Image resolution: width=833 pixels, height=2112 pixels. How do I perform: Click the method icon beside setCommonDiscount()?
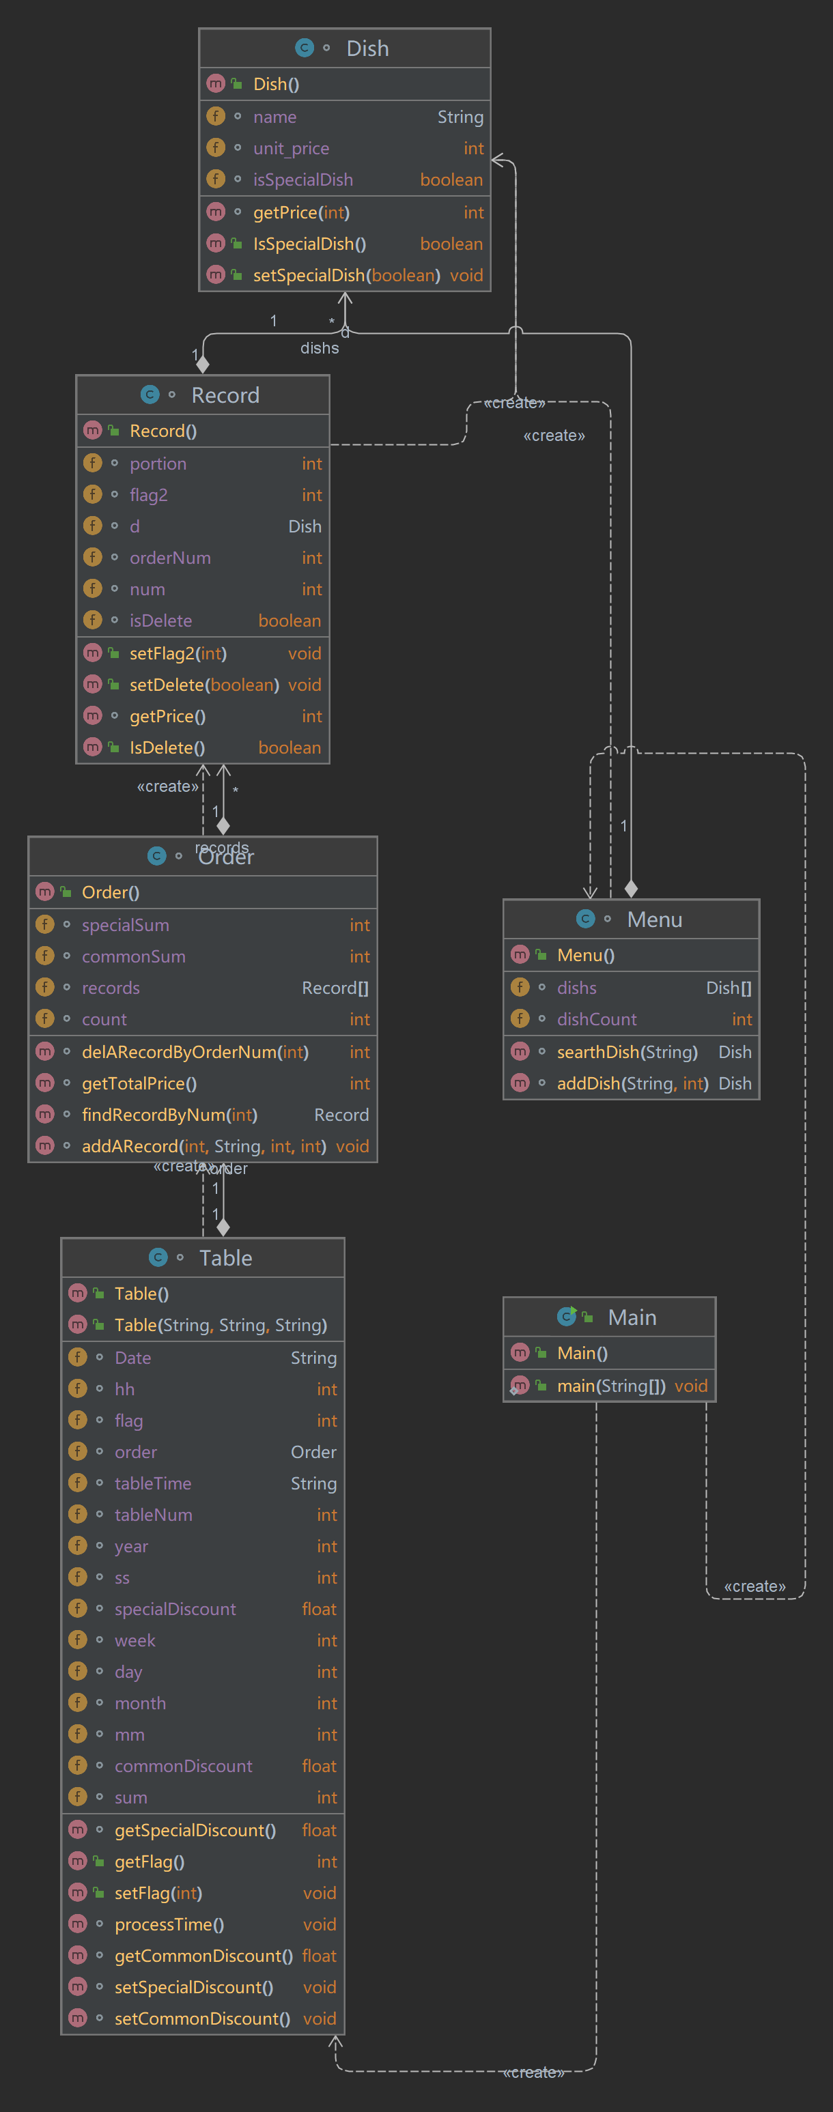pyautogui.click(x=78, y=2017)
